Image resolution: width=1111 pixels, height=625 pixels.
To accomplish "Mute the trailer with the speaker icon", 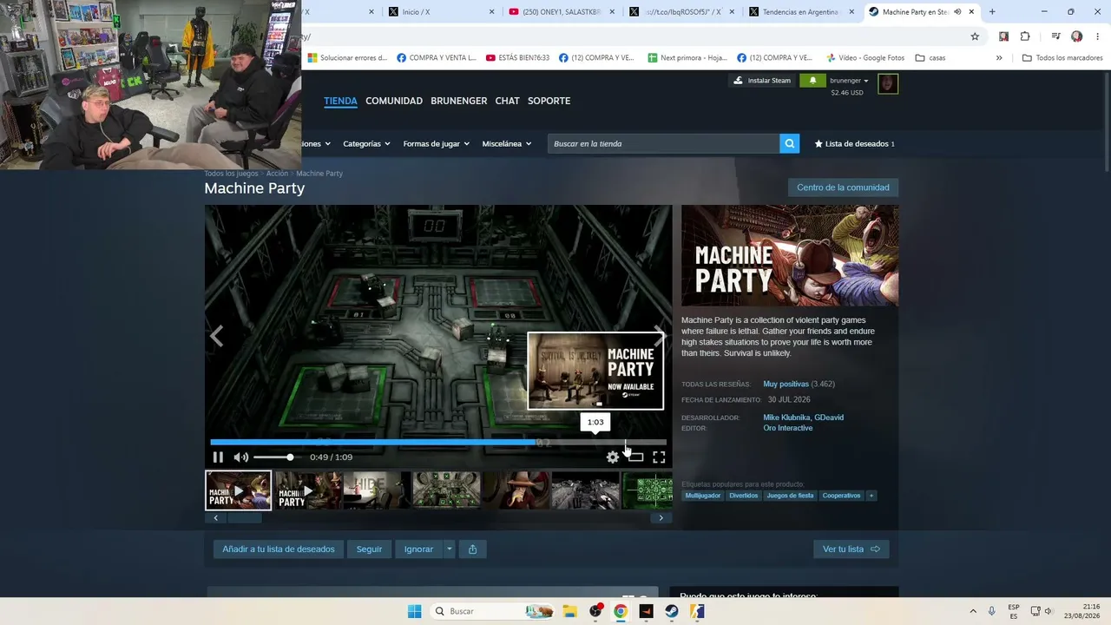I will (241, 457).
